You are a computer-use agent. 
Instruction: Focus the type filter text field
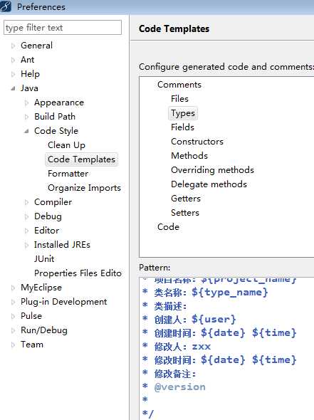(63, 27)
